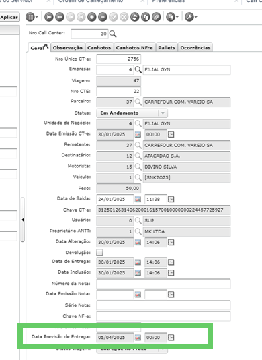Focus the Nro Call Center field
262x360 pixels.
89,34
